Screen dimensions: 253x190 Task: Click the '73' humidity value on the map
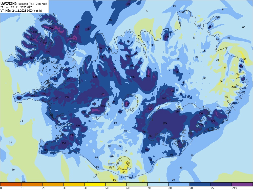[22, 121]
